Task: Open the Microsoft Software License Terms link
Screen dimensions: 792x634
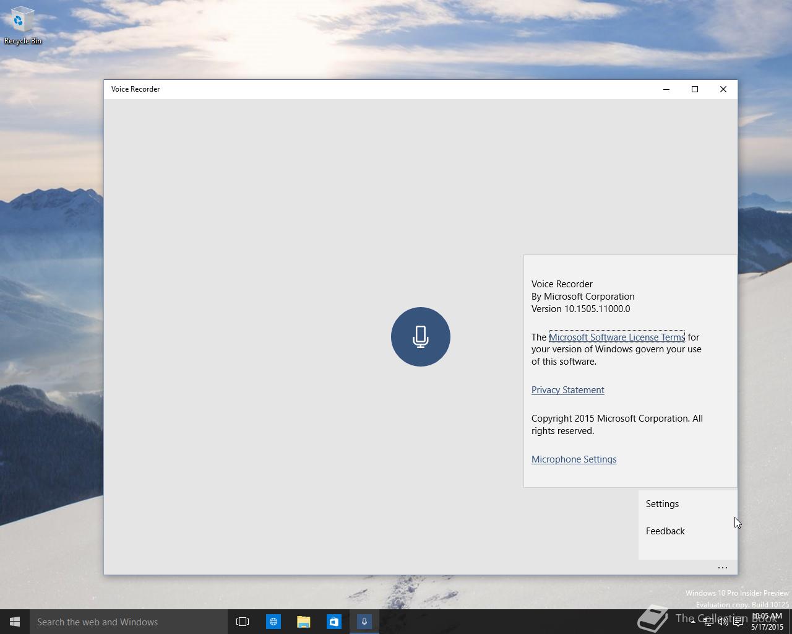Action: coord(617,337)
